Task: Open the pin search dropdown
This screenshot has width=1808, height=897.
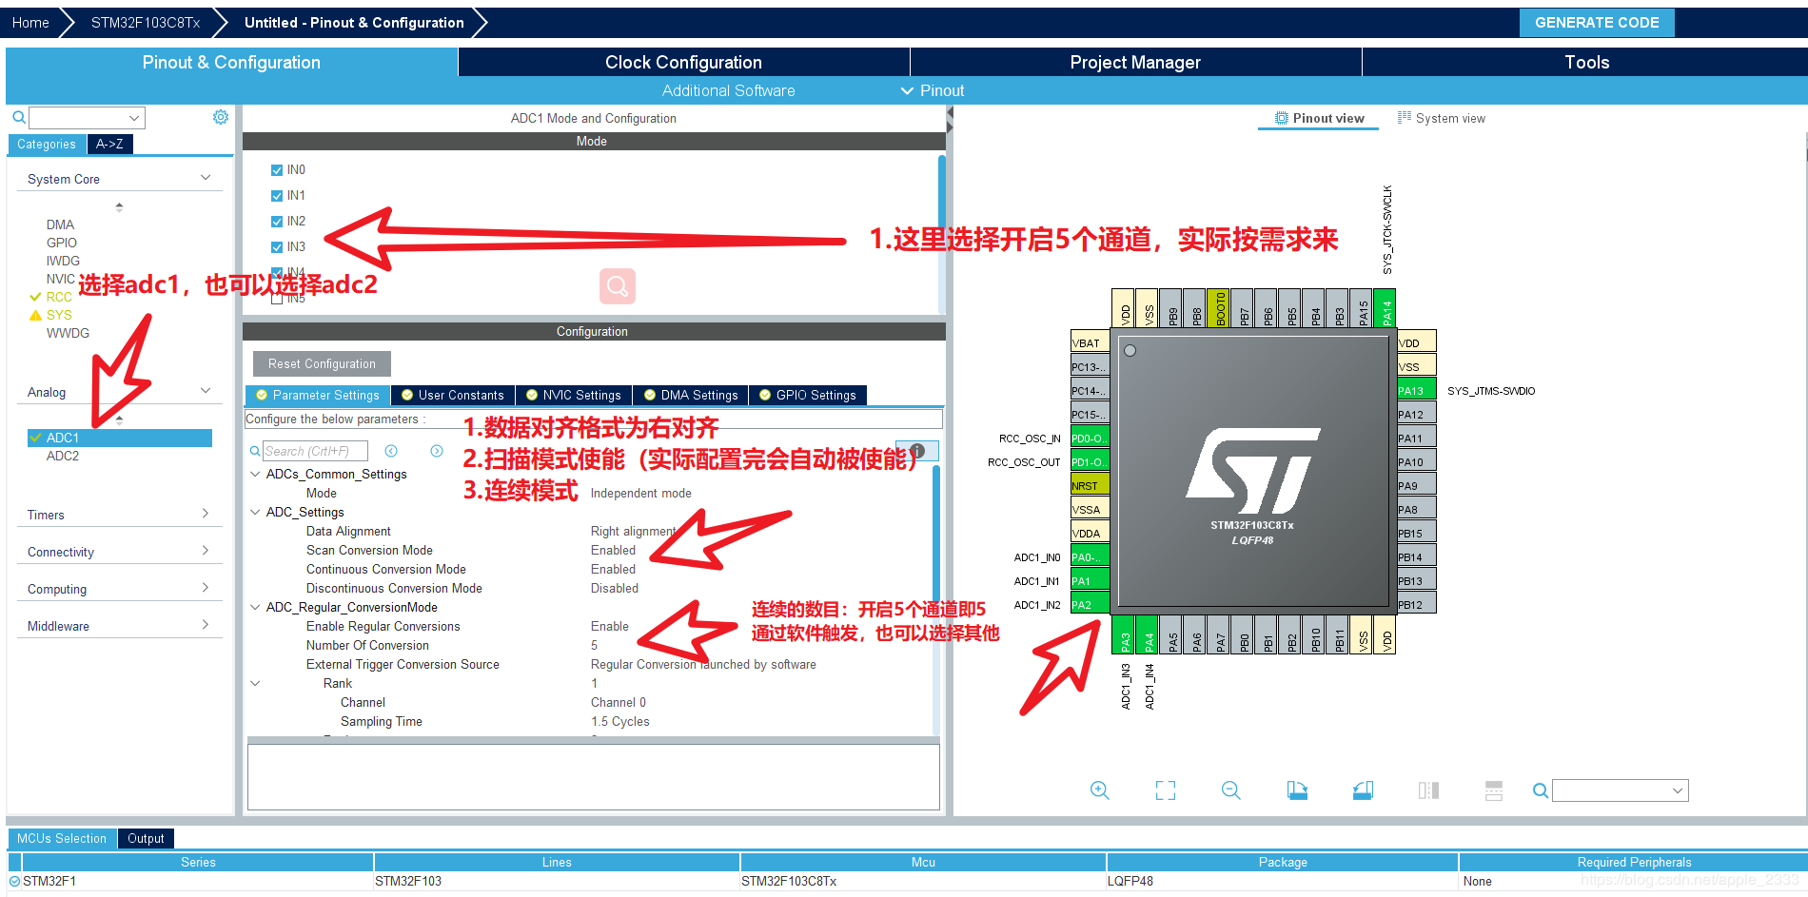Action: pyautogui.click(x=1679, y=790)
